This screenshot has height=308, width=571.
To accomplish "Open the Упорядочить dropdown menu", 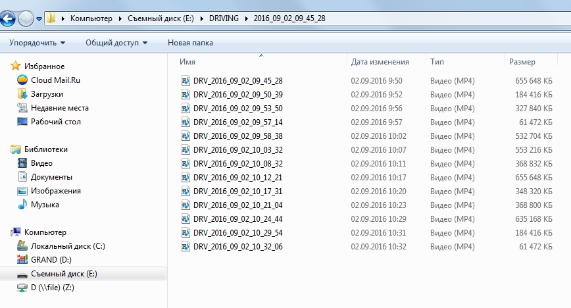I will click(37, 43).
